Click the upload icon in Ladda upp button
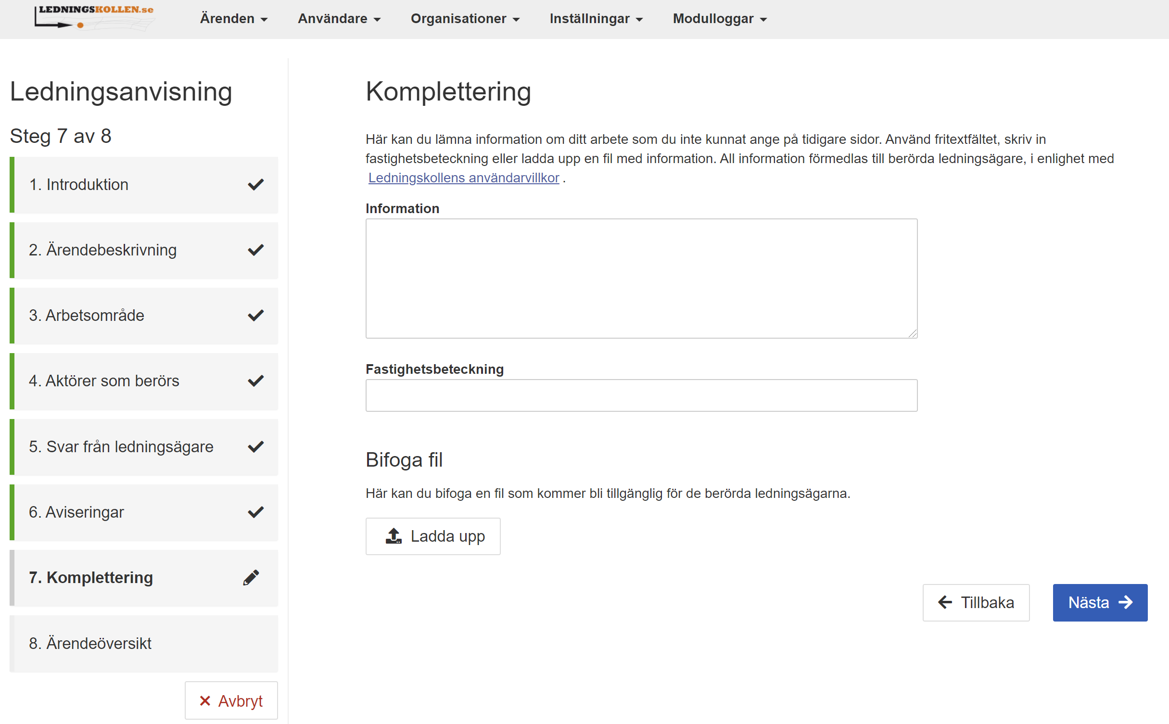 click(394, 535)
